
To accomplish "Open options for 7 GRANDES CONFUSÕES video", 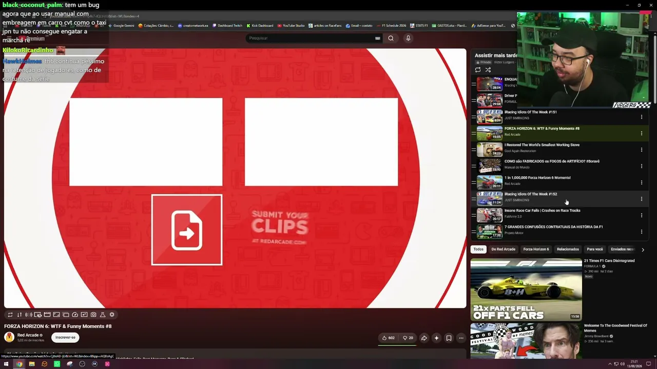I will [641, 232].
